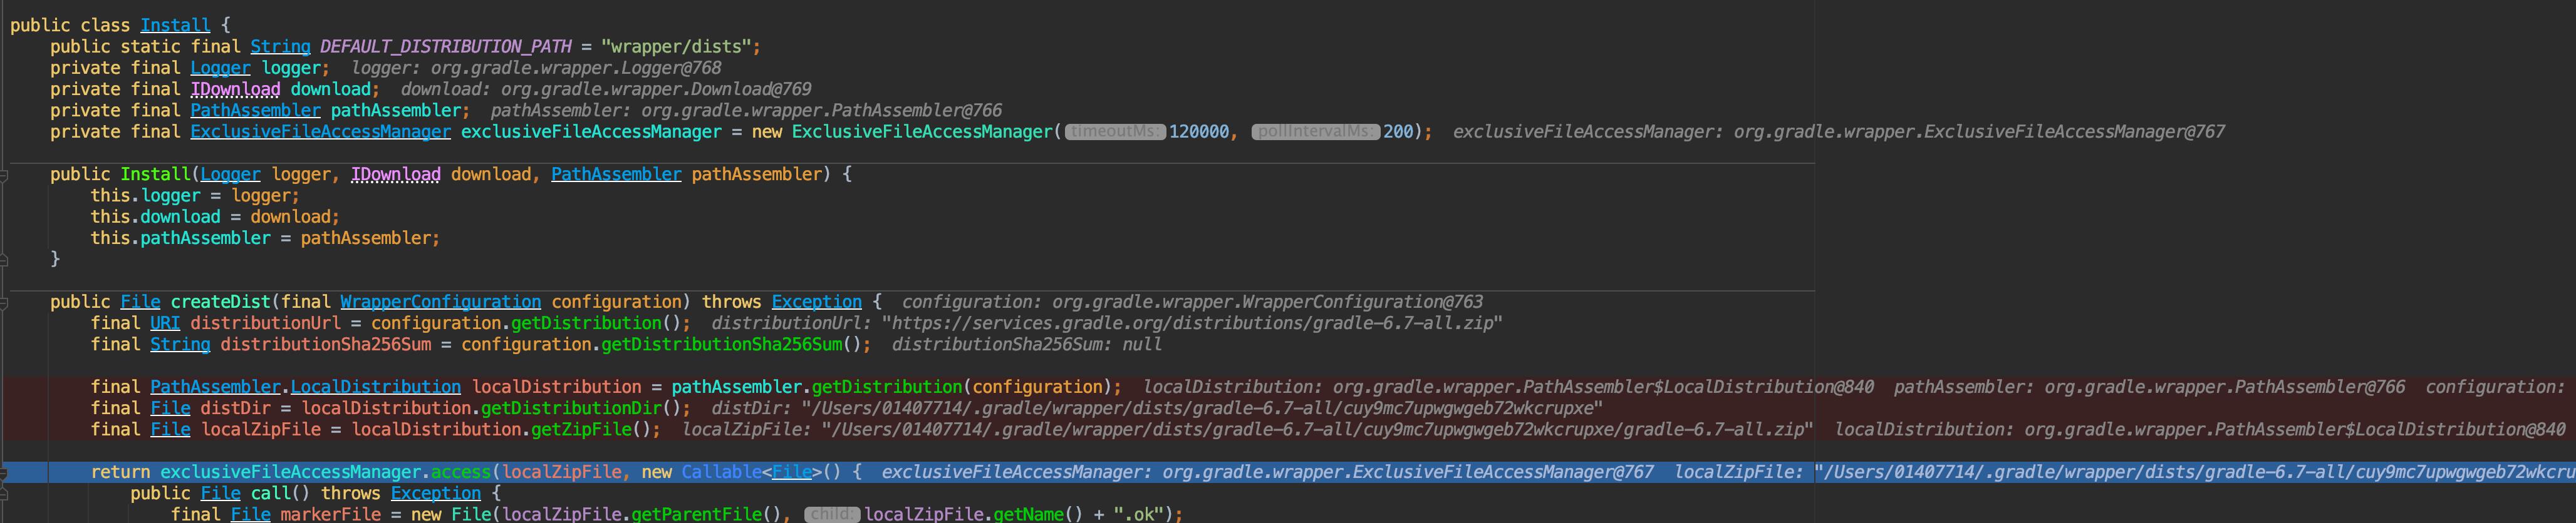Open PathAssembler parameter type in Install constructor
Image resolution: width=2576 pixels, height=523 pixels.
tap(616, 174)
